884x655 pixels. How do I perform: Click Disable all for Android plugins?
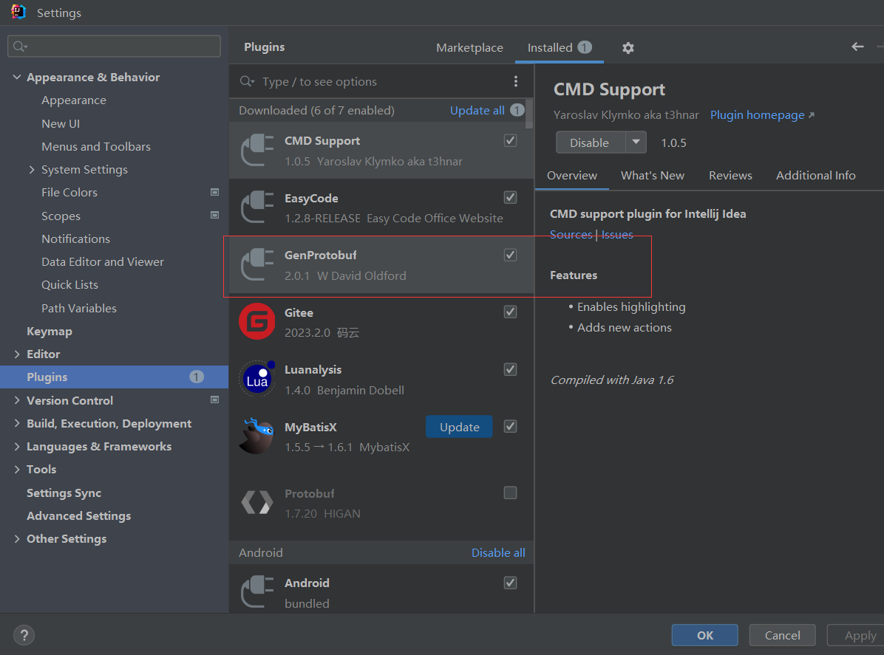[498, 553]
